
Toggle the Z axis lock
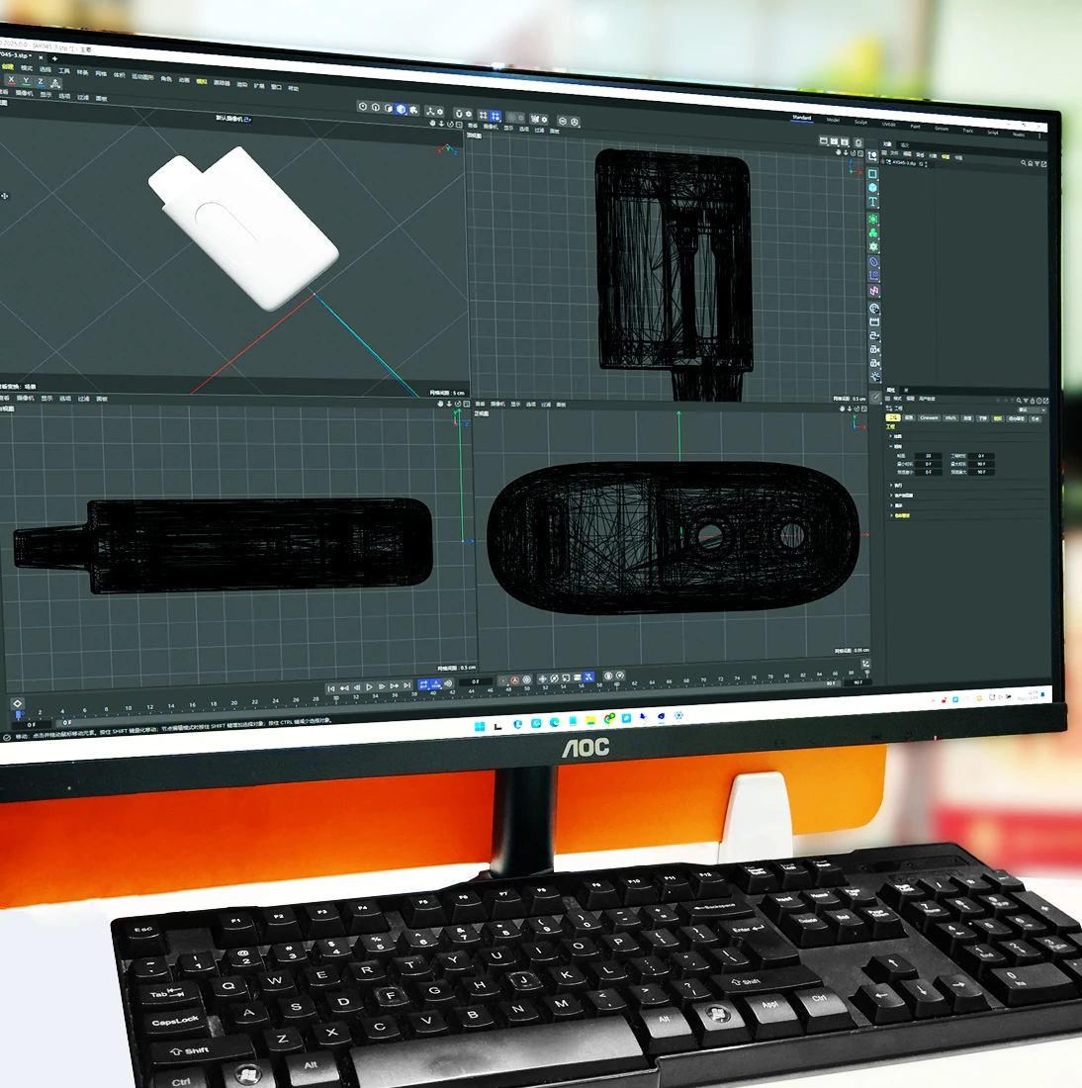[x=40, y=82]
